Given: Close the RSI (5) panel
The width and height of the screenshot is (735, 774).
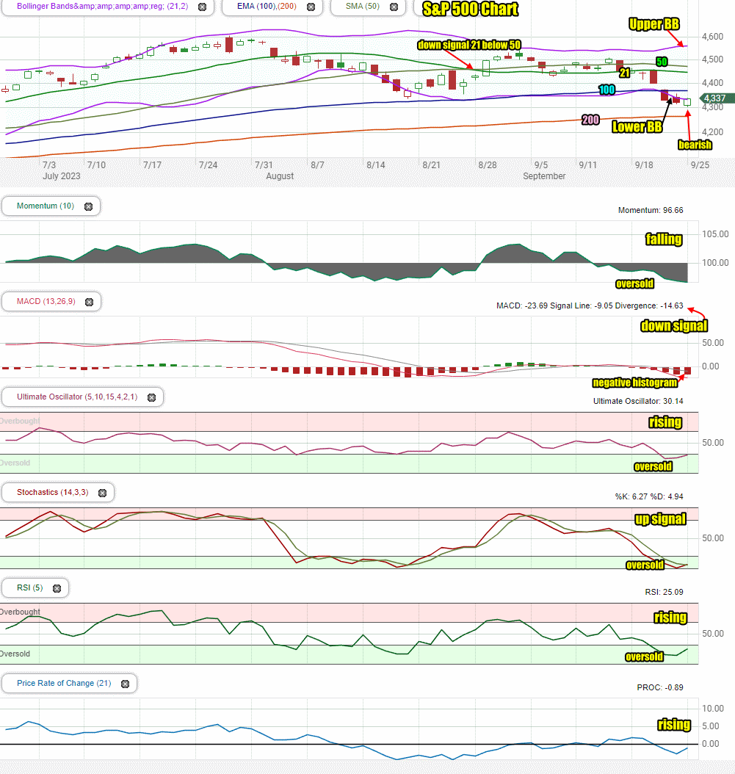Looking at the screenshot, I should 57,588.
